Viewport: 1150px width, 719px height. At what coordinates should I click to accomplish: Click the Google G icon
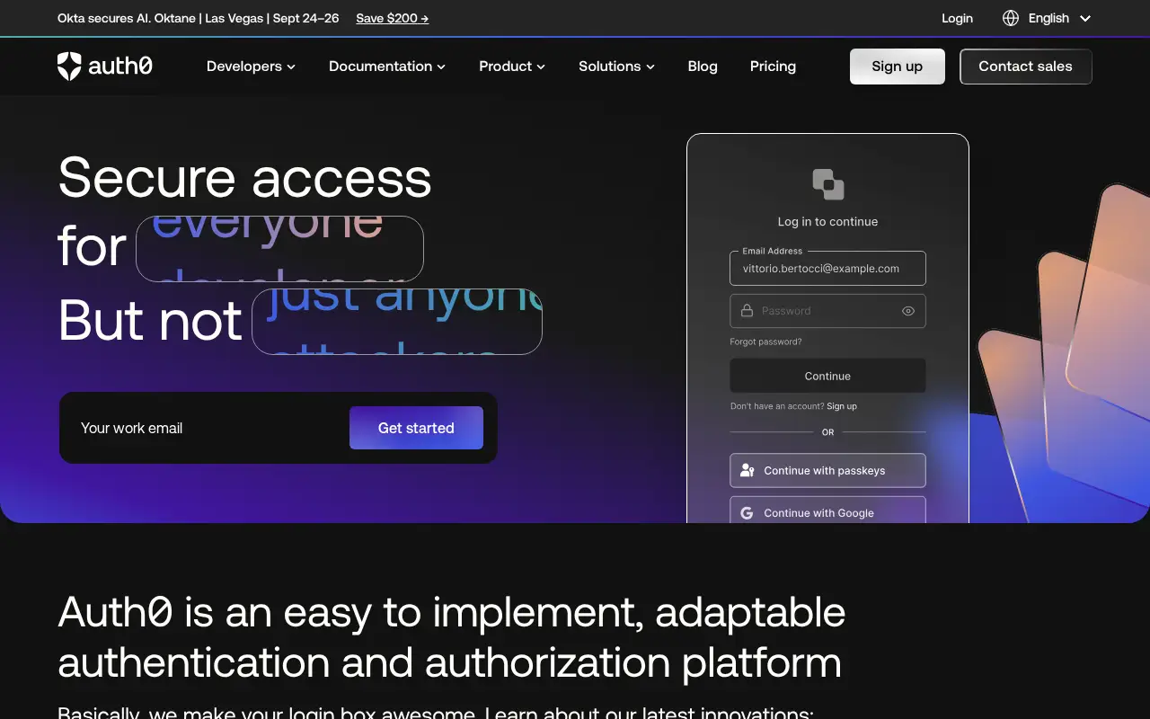747,513
